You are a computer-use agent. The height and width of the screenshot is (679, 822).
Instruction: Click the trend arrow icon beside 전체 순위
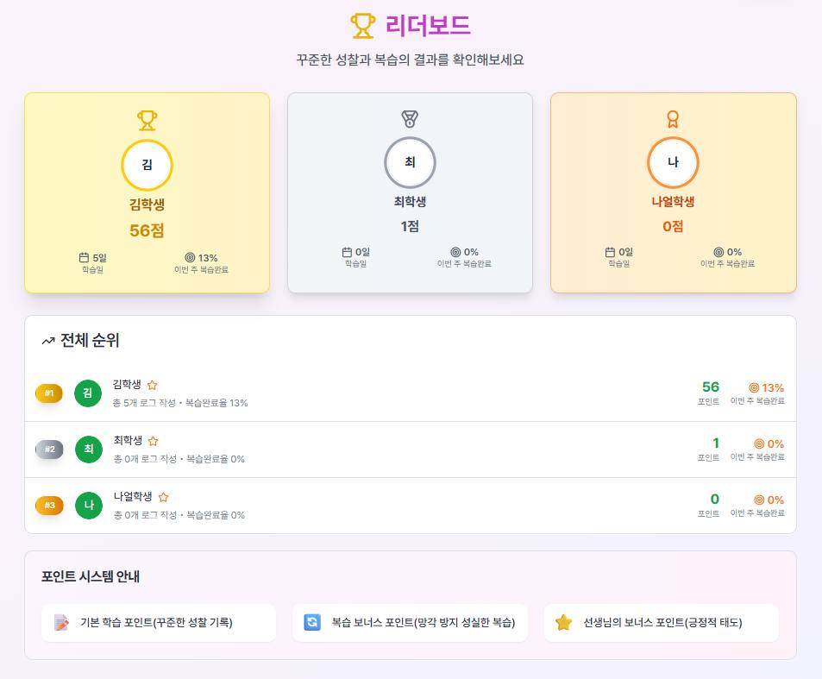coord(48,340)
